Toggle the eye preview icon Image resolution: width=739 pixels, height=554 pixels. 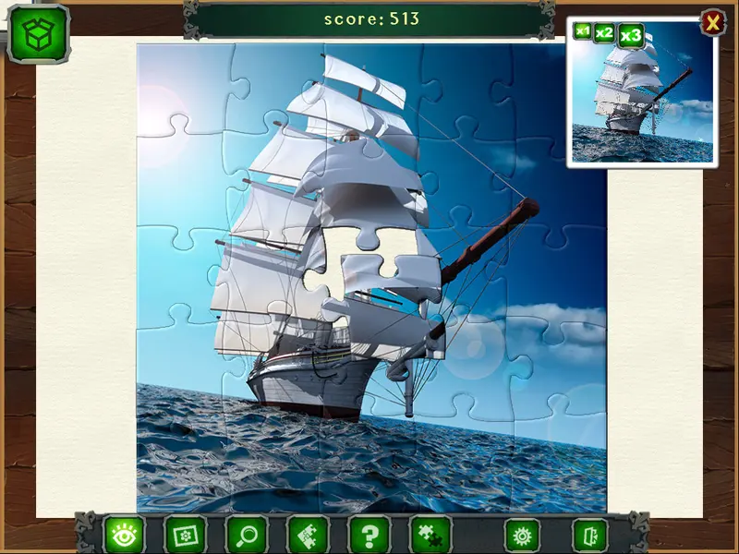click(x=124, y=536)
